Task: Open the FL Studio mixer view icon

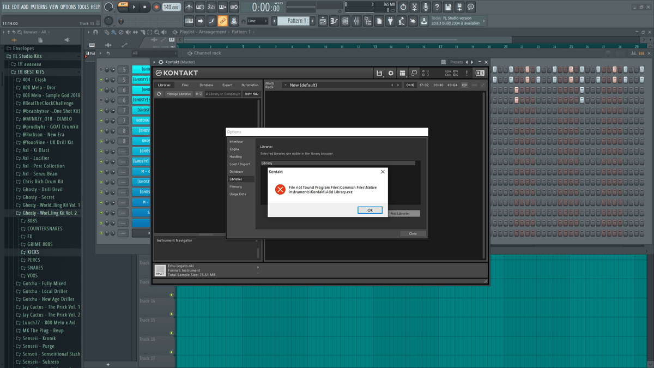Action: [356, 21]
